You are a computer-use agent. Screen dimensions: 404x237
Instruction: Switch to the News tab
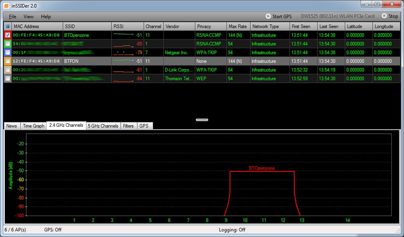[12, 126]
